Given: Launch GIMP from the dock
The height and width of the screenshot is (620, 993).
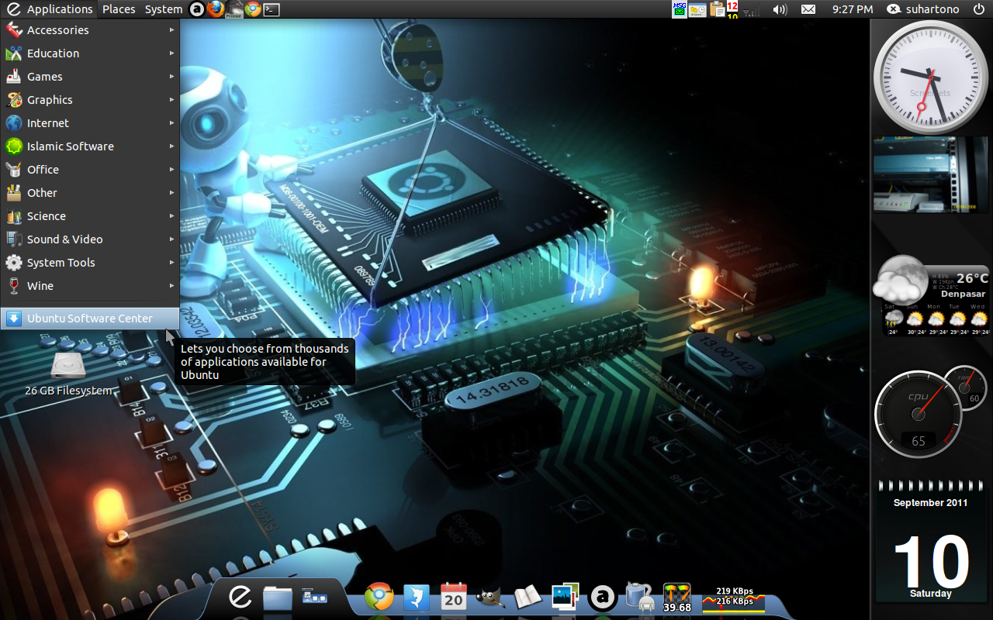Looking at the screenshot, I should coord(491,597).
